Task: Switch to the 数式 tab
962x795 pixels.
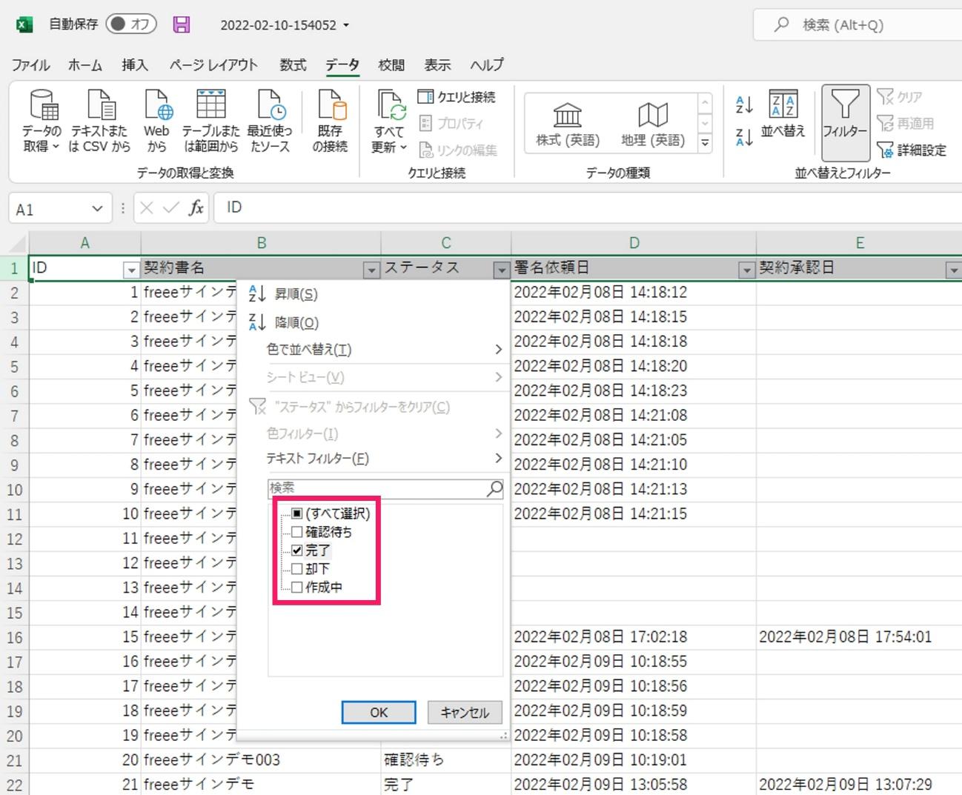Action: tap(293, 65)
